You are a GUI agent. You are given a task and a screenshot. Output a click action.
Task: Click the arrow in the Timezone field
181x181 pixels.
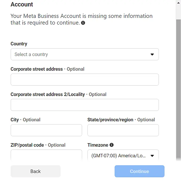click(x=152, y=156)
